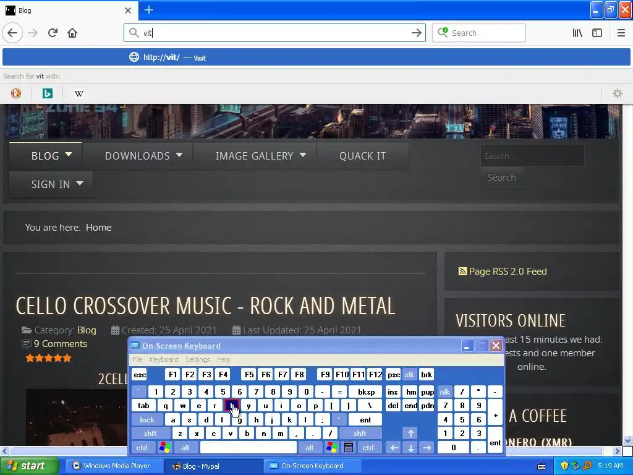Image resolution: width=633 pixels, height=475 pixels.
Task: Open the QUACK IT menu item
Action: tap(362, 155)
